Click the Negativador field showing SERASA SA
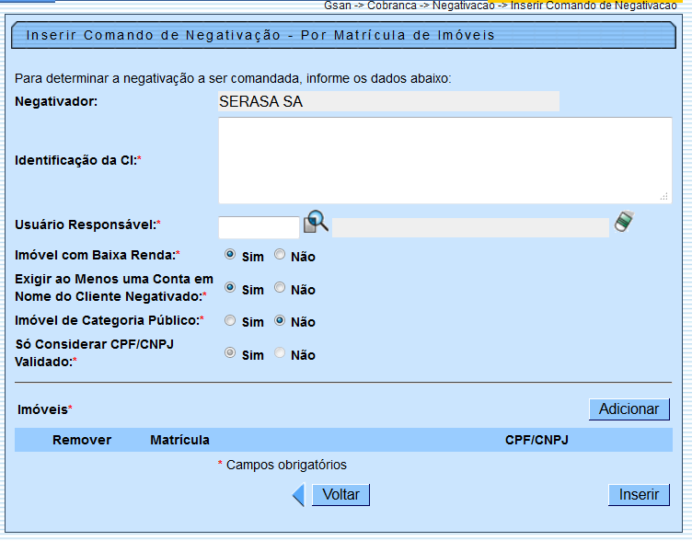This screenshot has height=541, width=692. click(388, 102)
